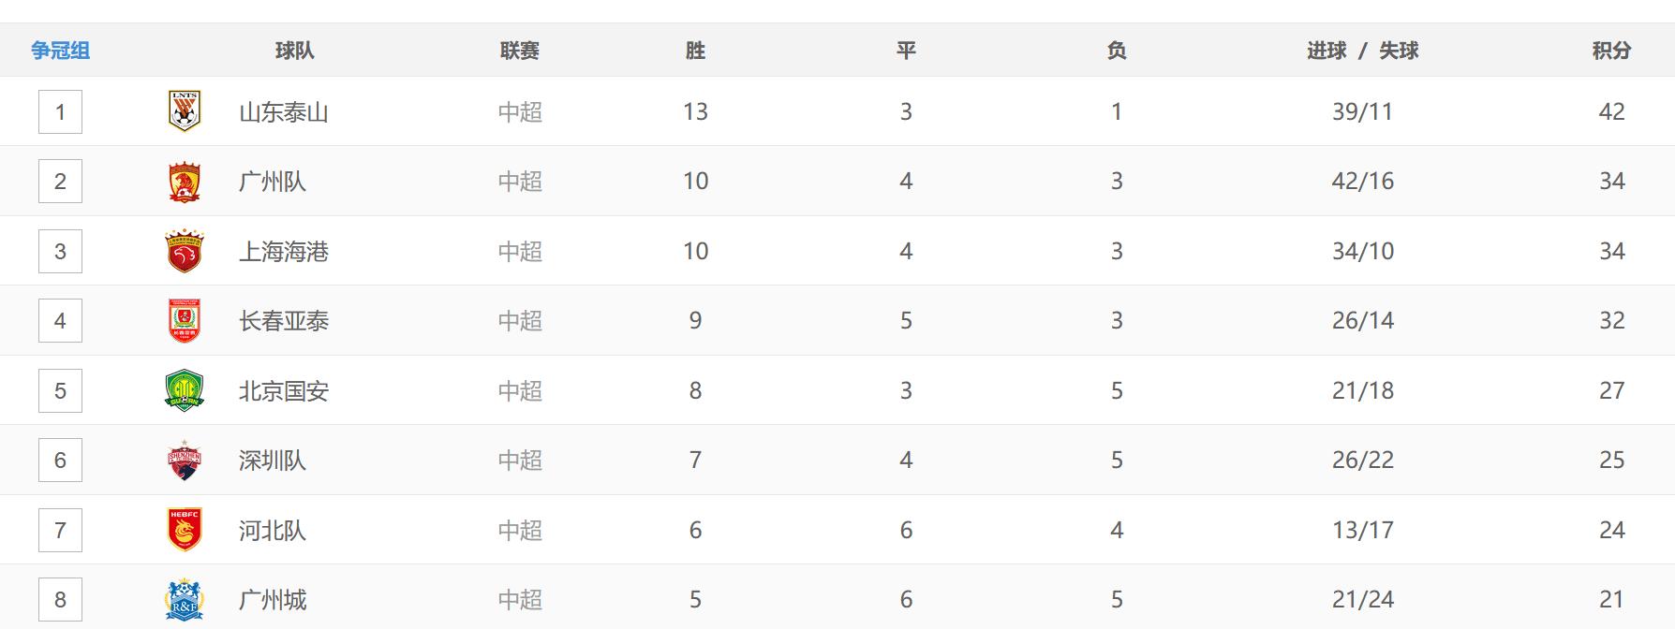
Task: Click the 积分 column header
Action: point(1611,51)
